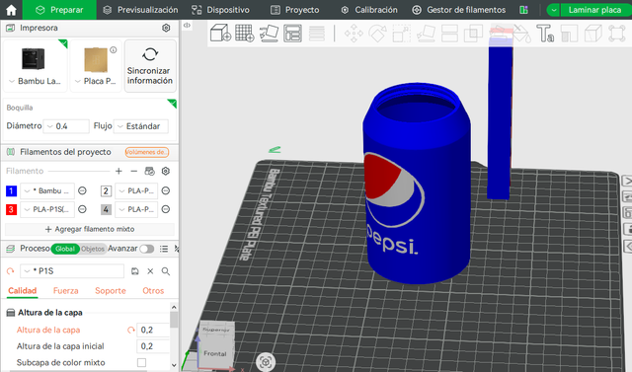The image size is (632, 372).
Task: Select the Rotate tool icon
Action: [x=377, y=33]
